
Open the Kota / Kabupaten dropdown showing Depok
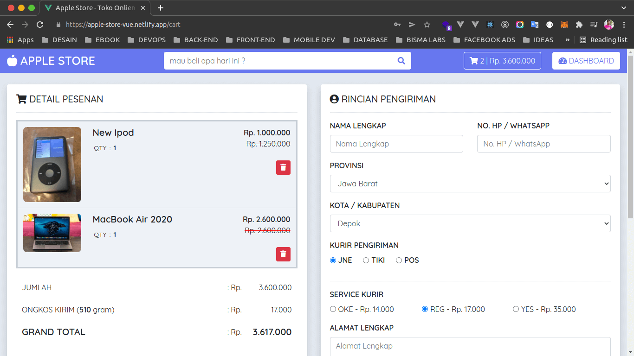(470, 223)
